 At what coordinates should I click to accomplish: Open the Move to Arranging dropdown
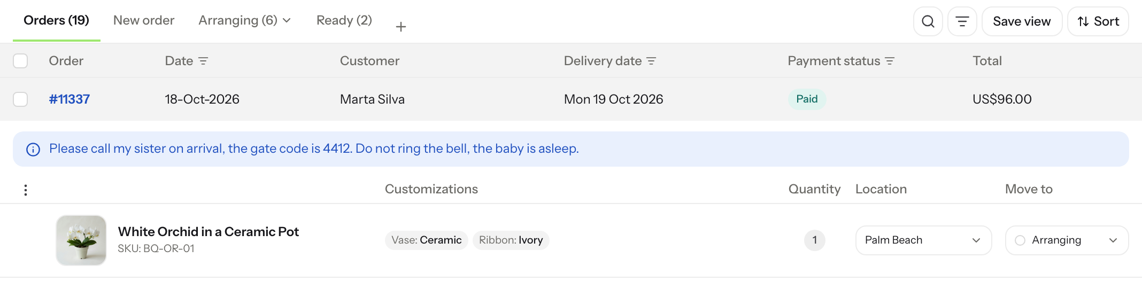click(1067, 240)
